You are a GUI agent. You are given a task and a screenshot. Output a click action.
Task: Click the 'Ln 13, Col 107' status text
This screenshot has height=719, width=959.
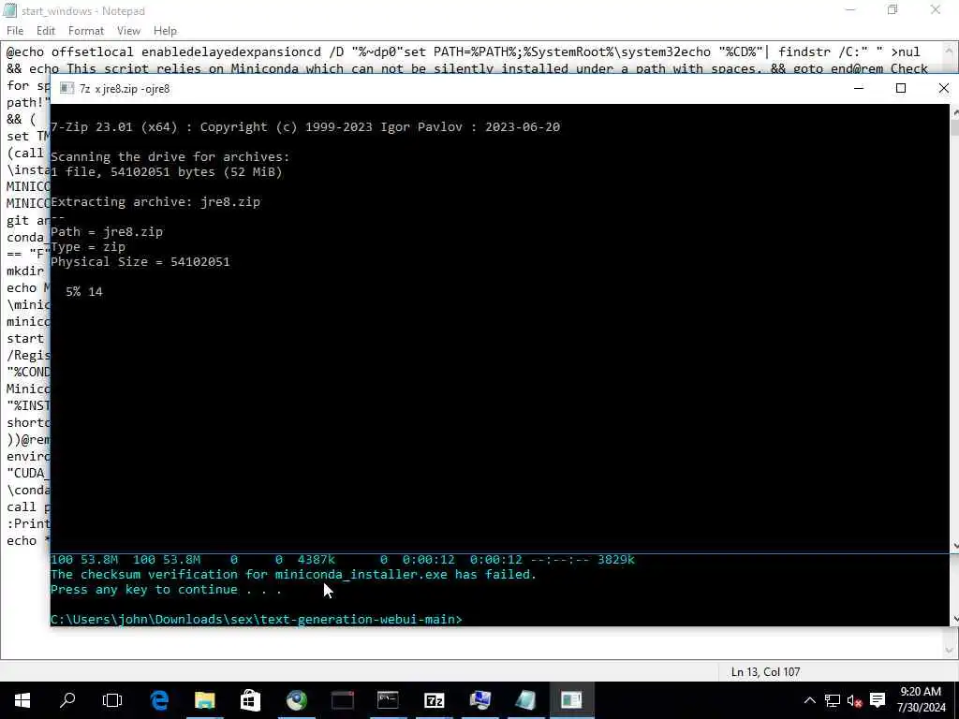click(765, 672)
